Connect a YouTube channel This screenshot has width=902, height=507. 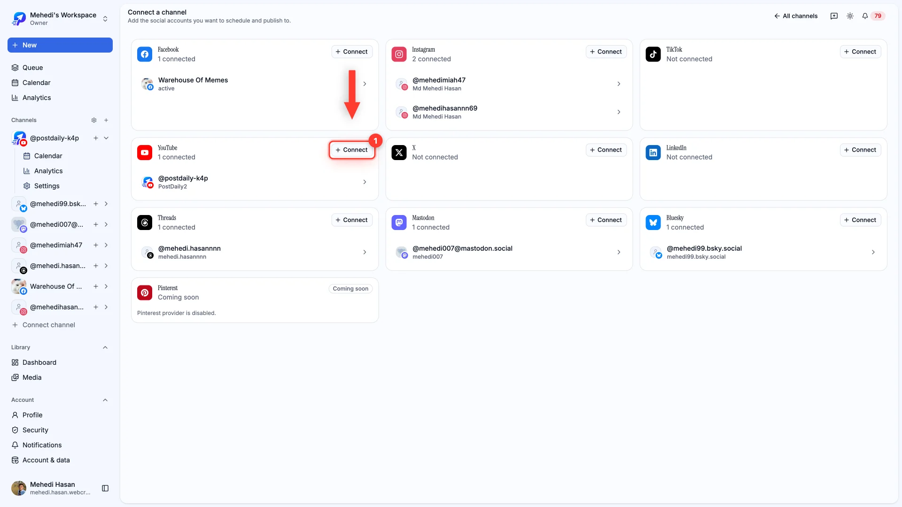point(352,150)
